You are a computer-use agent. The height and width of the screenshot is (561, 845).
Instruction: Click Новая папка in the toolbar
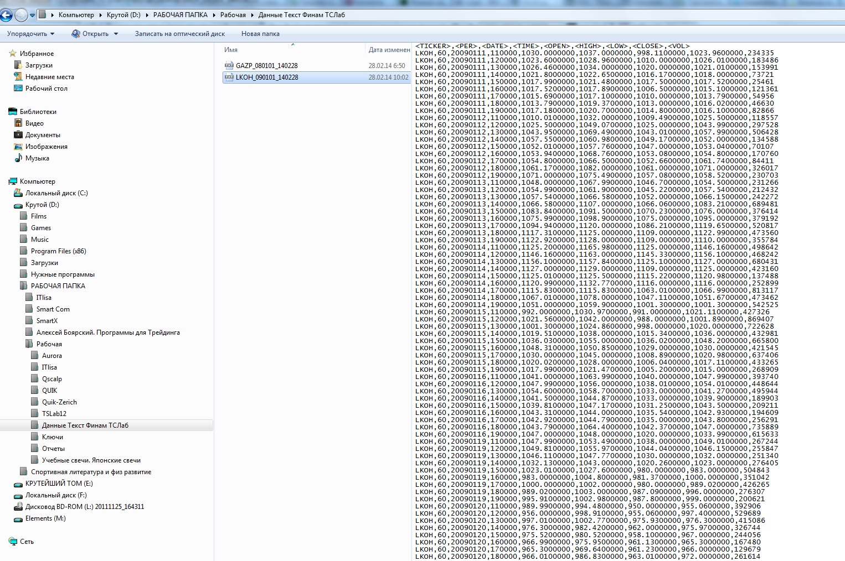tap(260, 34)
